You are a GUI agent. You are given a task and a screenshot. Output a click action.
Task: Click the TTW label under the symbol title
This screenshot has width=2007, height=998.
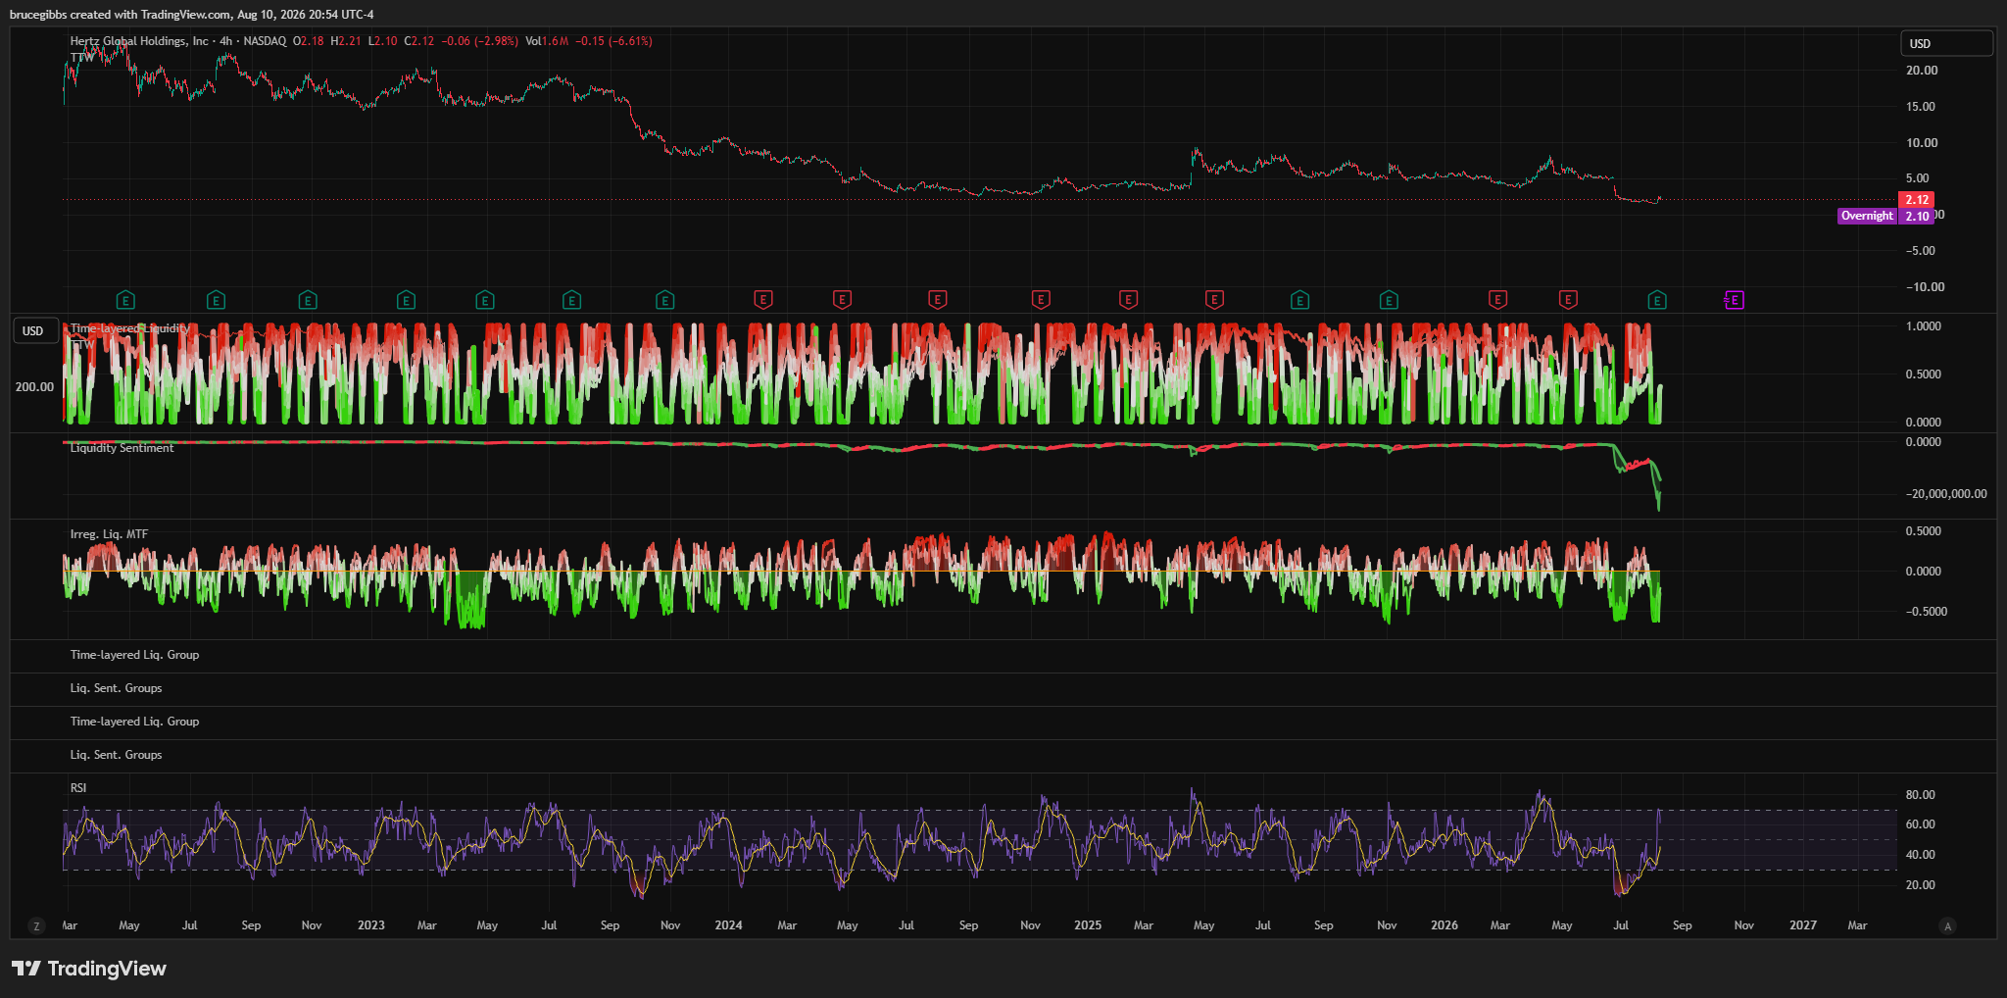(82, 58)
